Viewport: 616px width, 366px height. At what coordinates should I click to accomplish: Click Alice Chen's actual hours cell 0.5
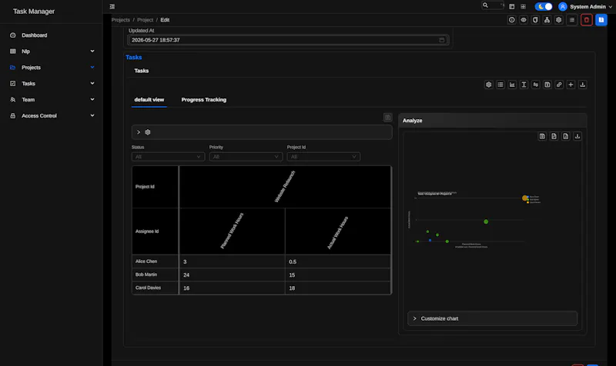(x=338, y=261)
